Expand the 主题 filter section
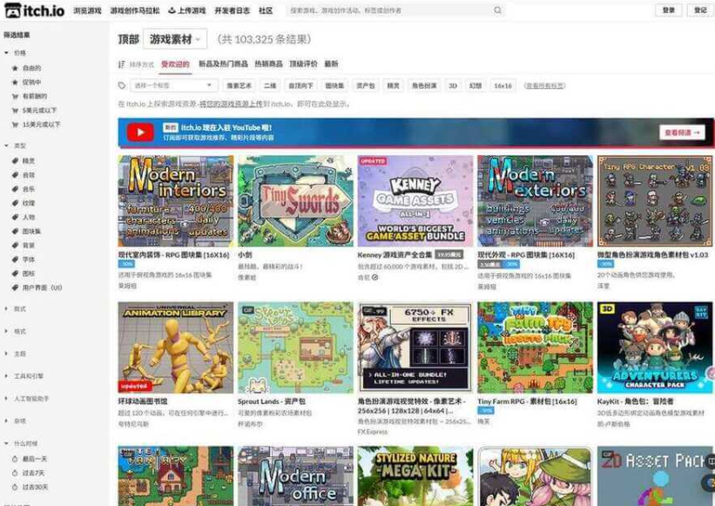 pyautogui.click(x=15, y=354)
